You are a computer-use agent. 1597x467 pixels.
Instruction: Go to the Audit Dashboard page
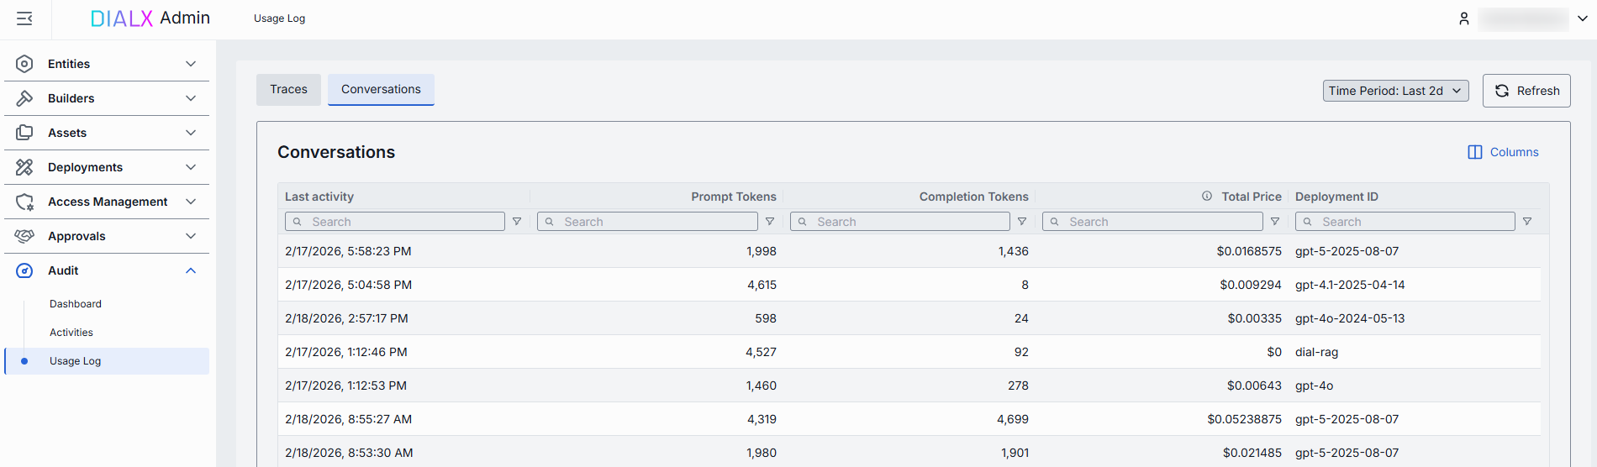(x=76, y=304)
